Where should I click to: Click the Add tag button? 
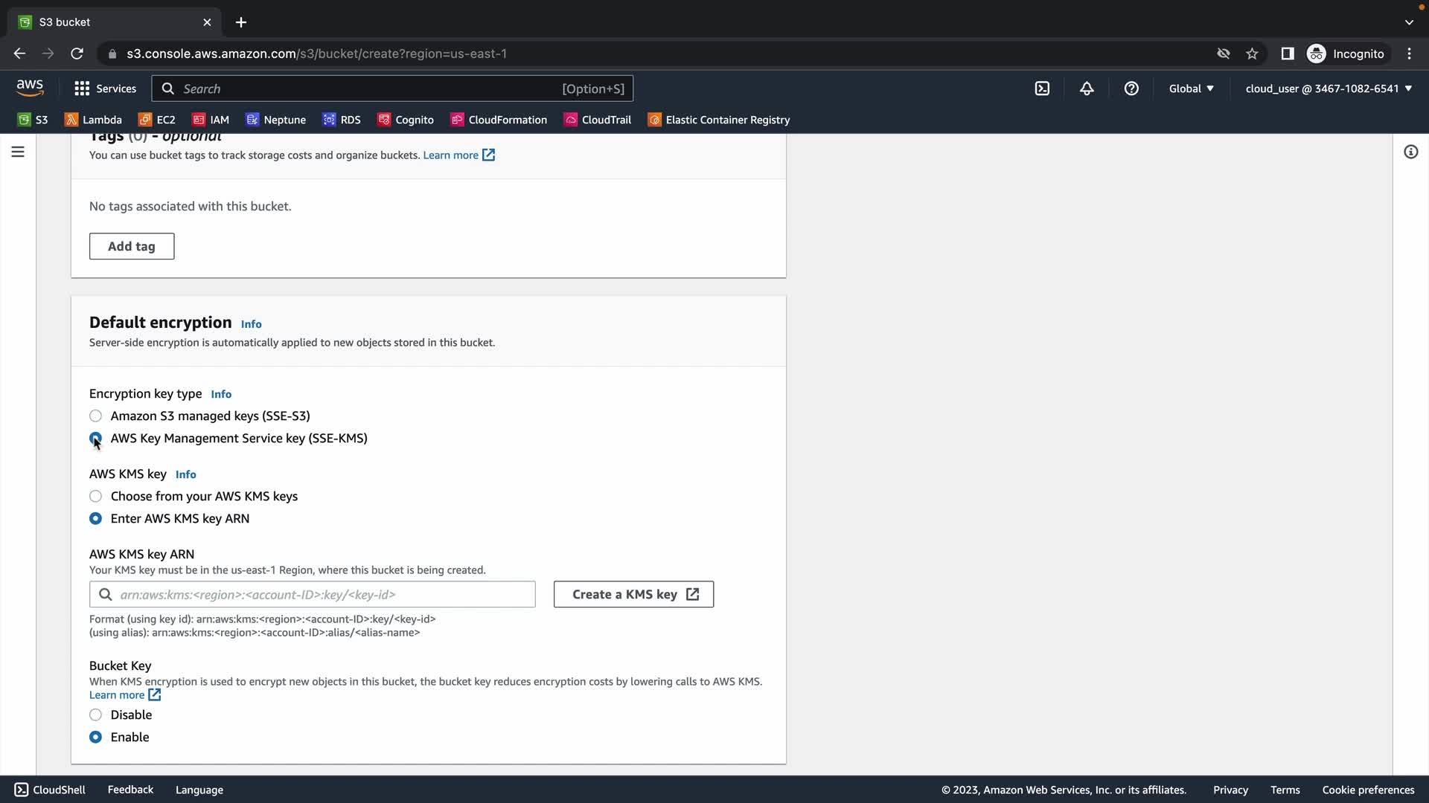132,246
